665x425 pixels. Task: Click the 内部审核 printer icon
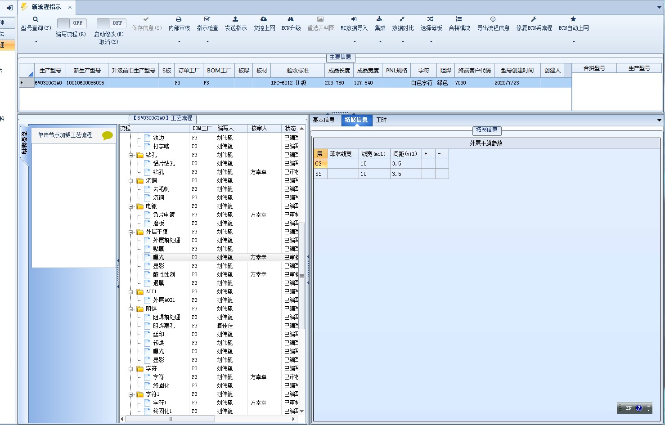coord(179,19)
